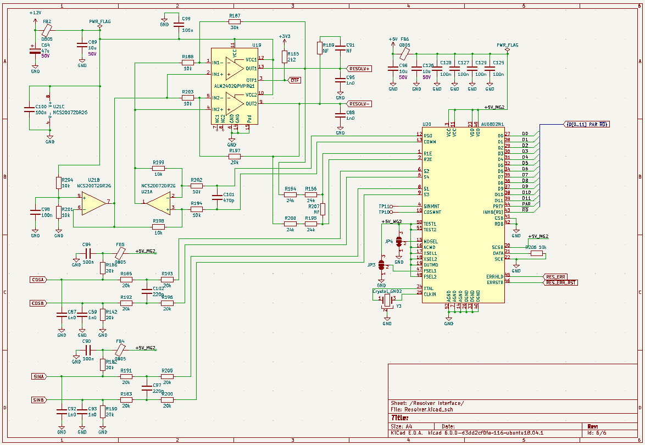Click the SINB input label

coord(38,400)
